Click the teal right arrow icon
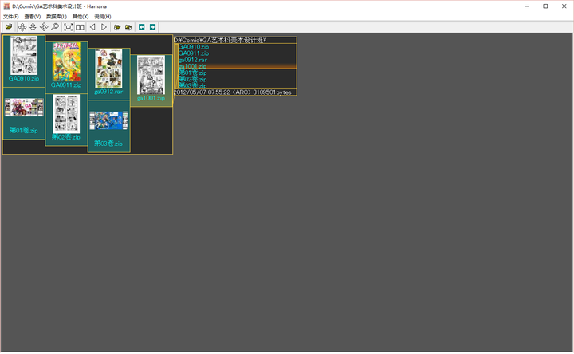The height and width of the screenshot is (354, 574). (152, 27)
